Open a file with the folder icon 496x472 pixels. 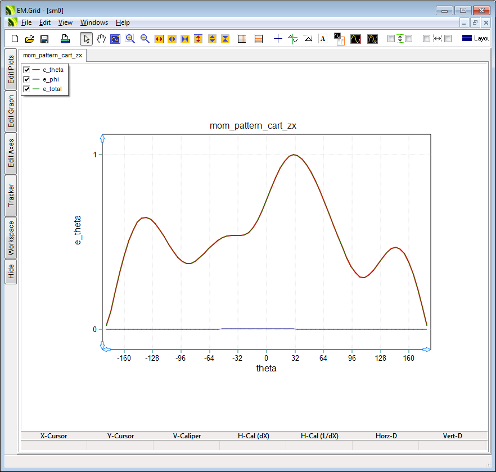pyautogui.click(x=30, y=39)
